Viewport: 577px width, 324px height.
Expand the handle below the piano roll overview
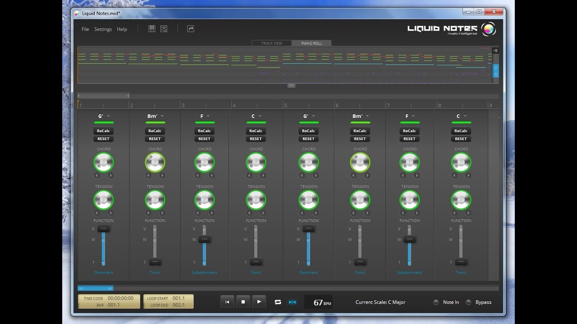[291, 85]
